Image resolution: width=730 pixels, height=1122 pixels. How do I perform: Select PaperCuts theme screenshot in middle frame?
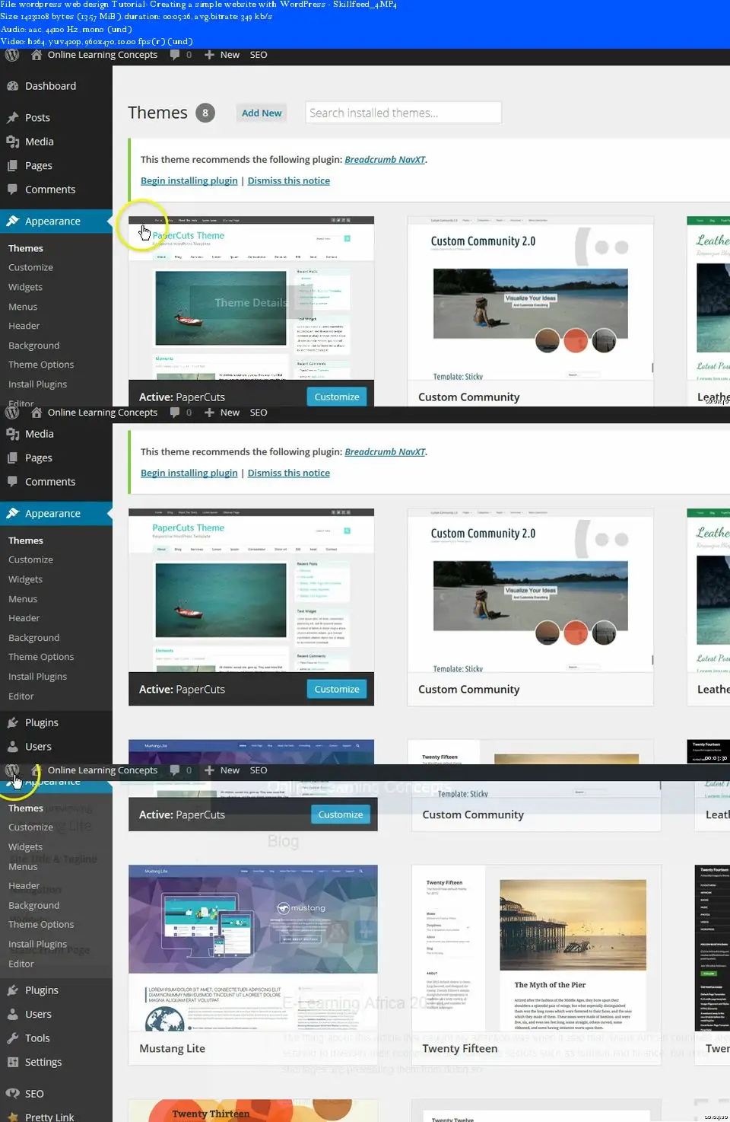click(x=251, y=591)
